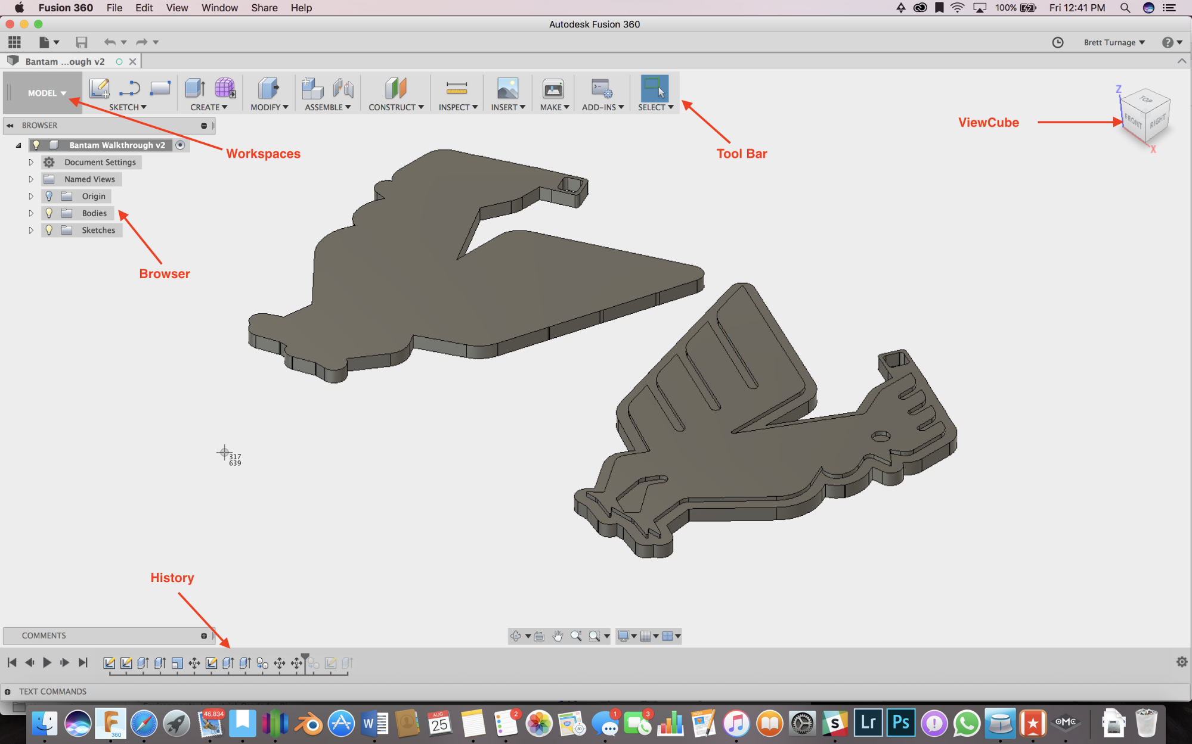Screen dimensions: 1192x744
Task: Activate the Bantam Walkthrough v2 radio button
Action: coord(180,145)
